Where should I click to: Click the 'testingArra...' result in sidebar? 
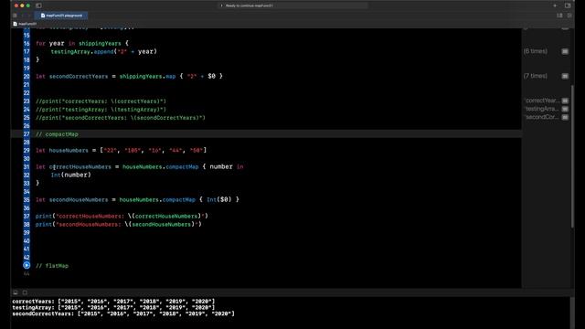point(542,109)
